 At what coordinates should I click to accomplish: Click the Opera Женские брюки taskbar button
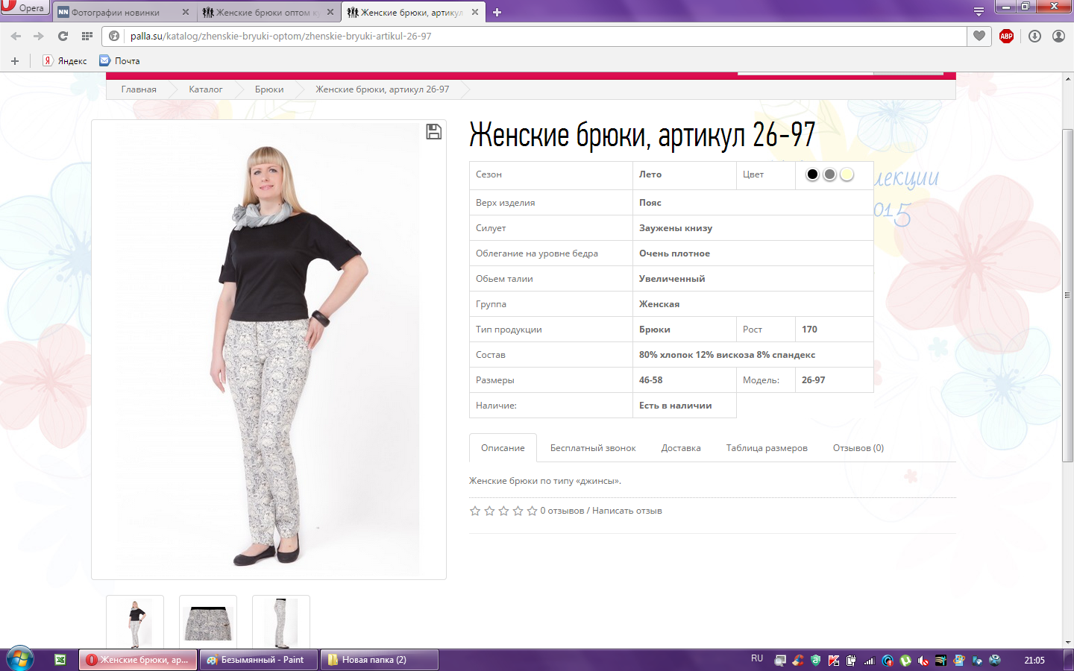[x=138, y=660]
